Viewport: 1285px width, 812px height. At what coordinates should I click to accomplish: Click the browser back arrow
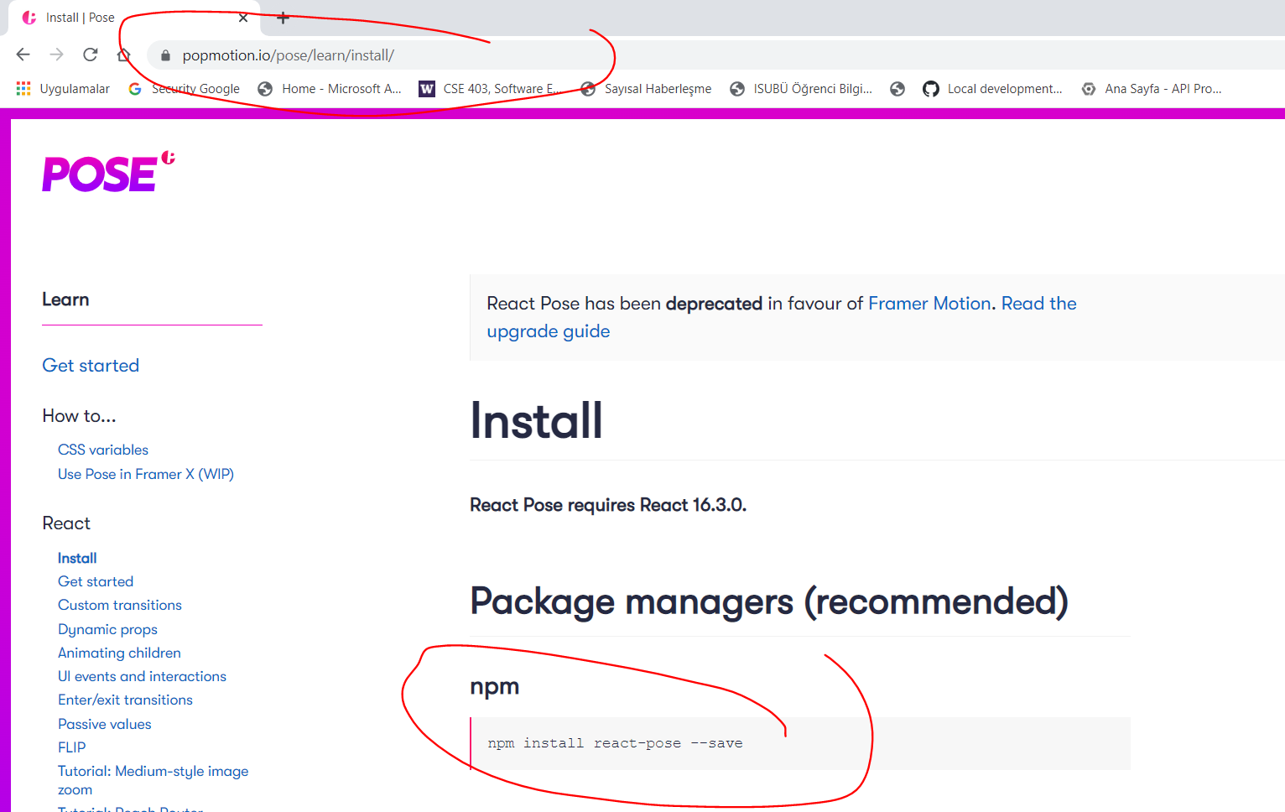point(23,55)
